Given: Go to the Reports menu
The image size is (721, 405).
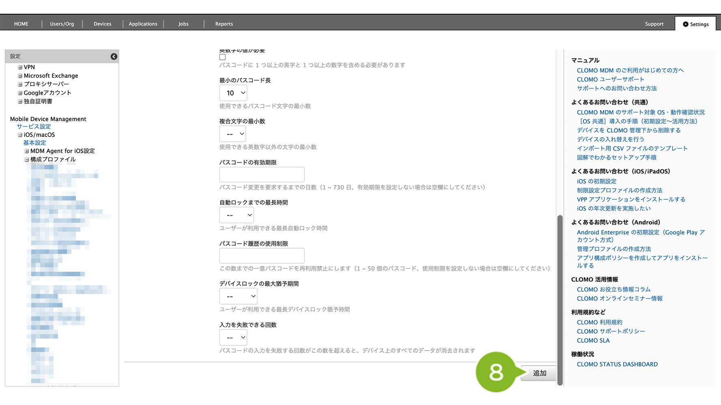Looking at the screenshot, I should pyautogui.click(x=224, y=24).
